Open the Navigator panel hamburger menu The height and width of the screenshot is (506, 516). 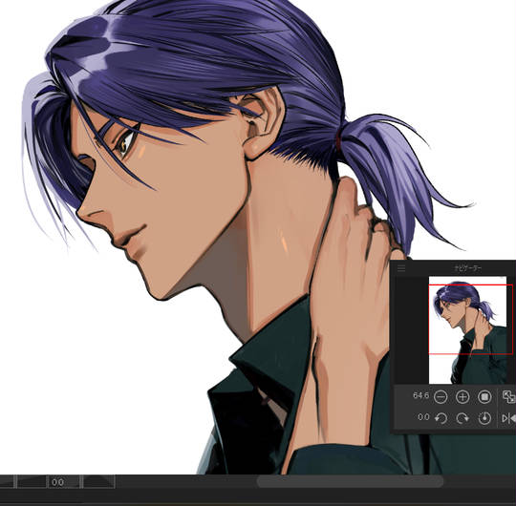[401, 268]
